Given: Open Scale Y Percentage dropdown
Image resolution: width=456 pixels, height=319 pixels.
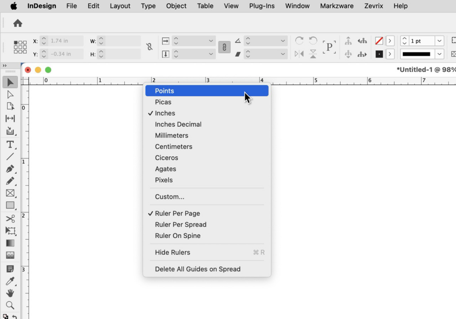Looking at the screenshot, I should click(211, 54).
